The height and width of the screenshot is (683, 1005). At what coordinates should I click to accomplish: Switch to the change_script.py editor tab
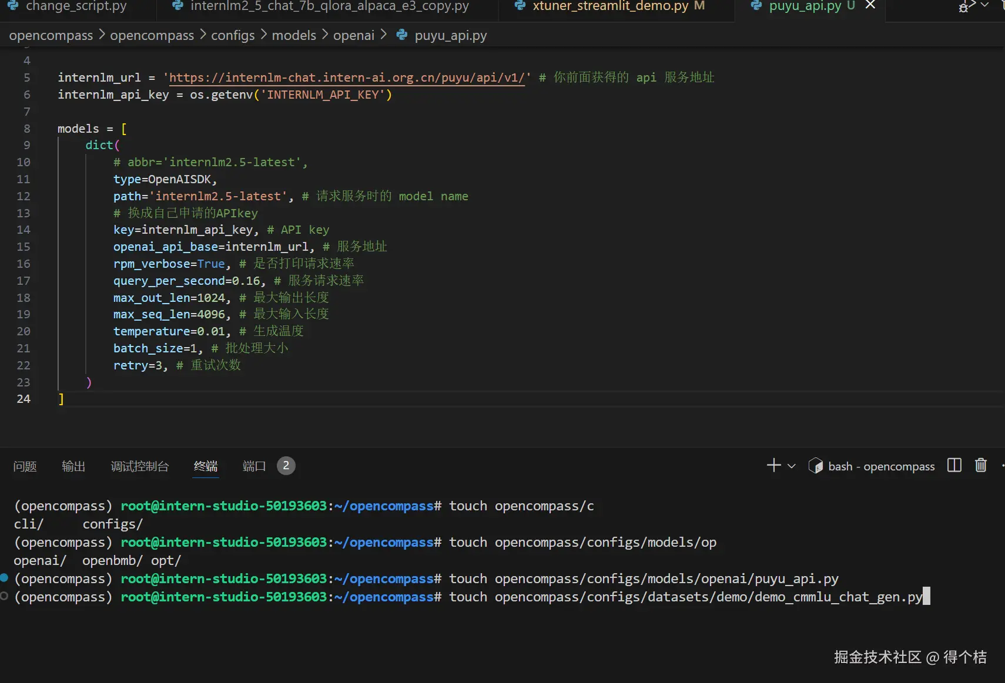[76, 6]
